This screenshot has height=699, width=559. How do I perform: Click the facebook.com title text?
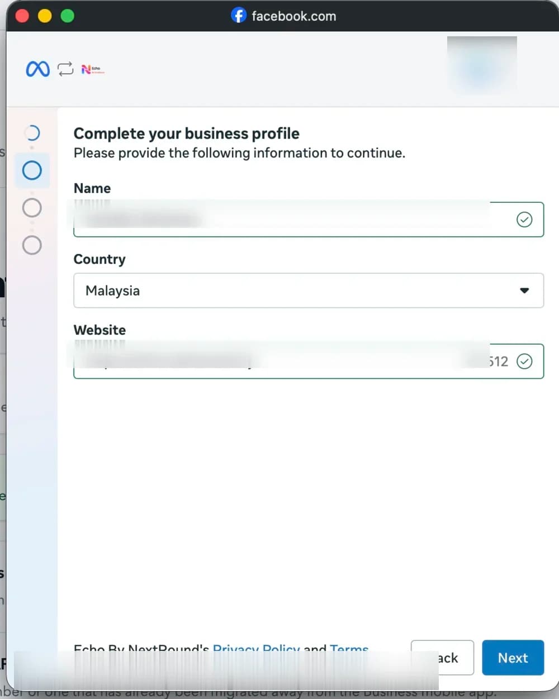coord(294,16)
